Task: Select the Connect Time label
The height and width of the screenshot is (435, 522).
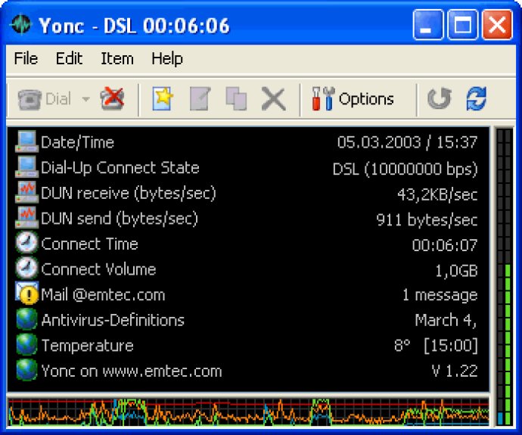Action: point(89,244)
